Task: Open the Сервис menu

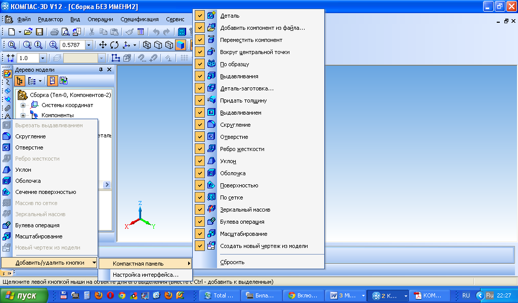Action: (x=175, y=19)
